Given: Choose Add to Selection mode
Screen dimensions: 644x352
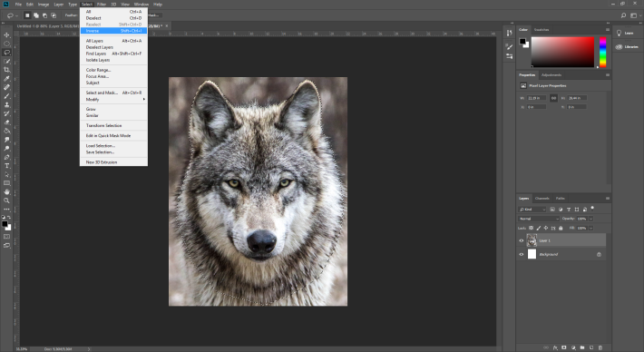Looking at the screenshot, I should pos(36,15).
